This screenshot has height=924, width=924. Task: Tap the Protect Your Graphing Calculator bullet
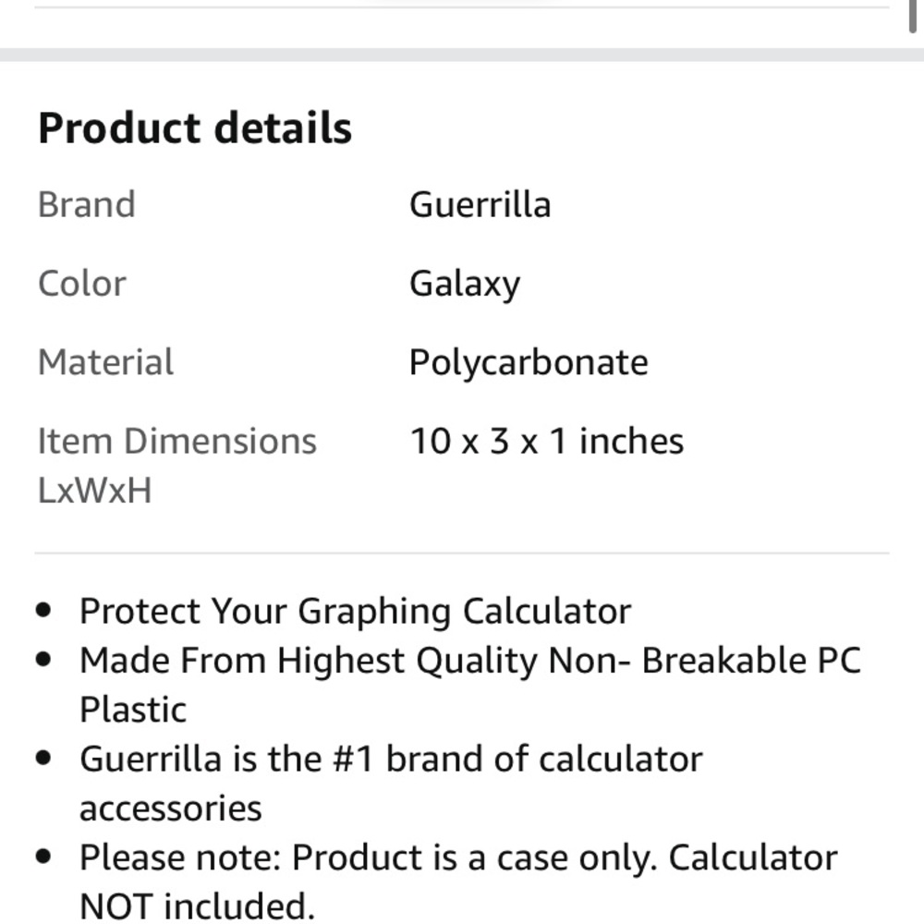click(355, 611)
